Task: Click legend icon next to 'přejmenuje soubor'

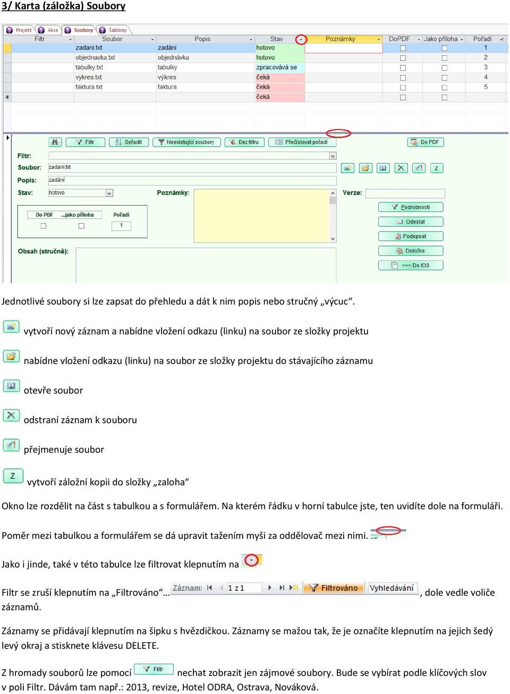Action: [x=11, y=445]
